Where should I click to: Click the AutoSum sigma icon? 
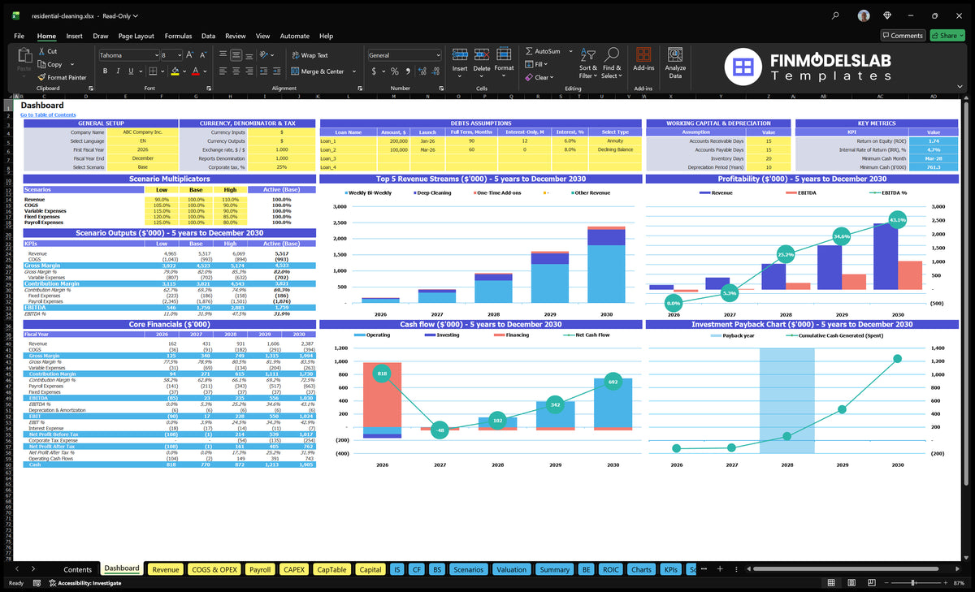pyautogui.click(x=529, y=51)
